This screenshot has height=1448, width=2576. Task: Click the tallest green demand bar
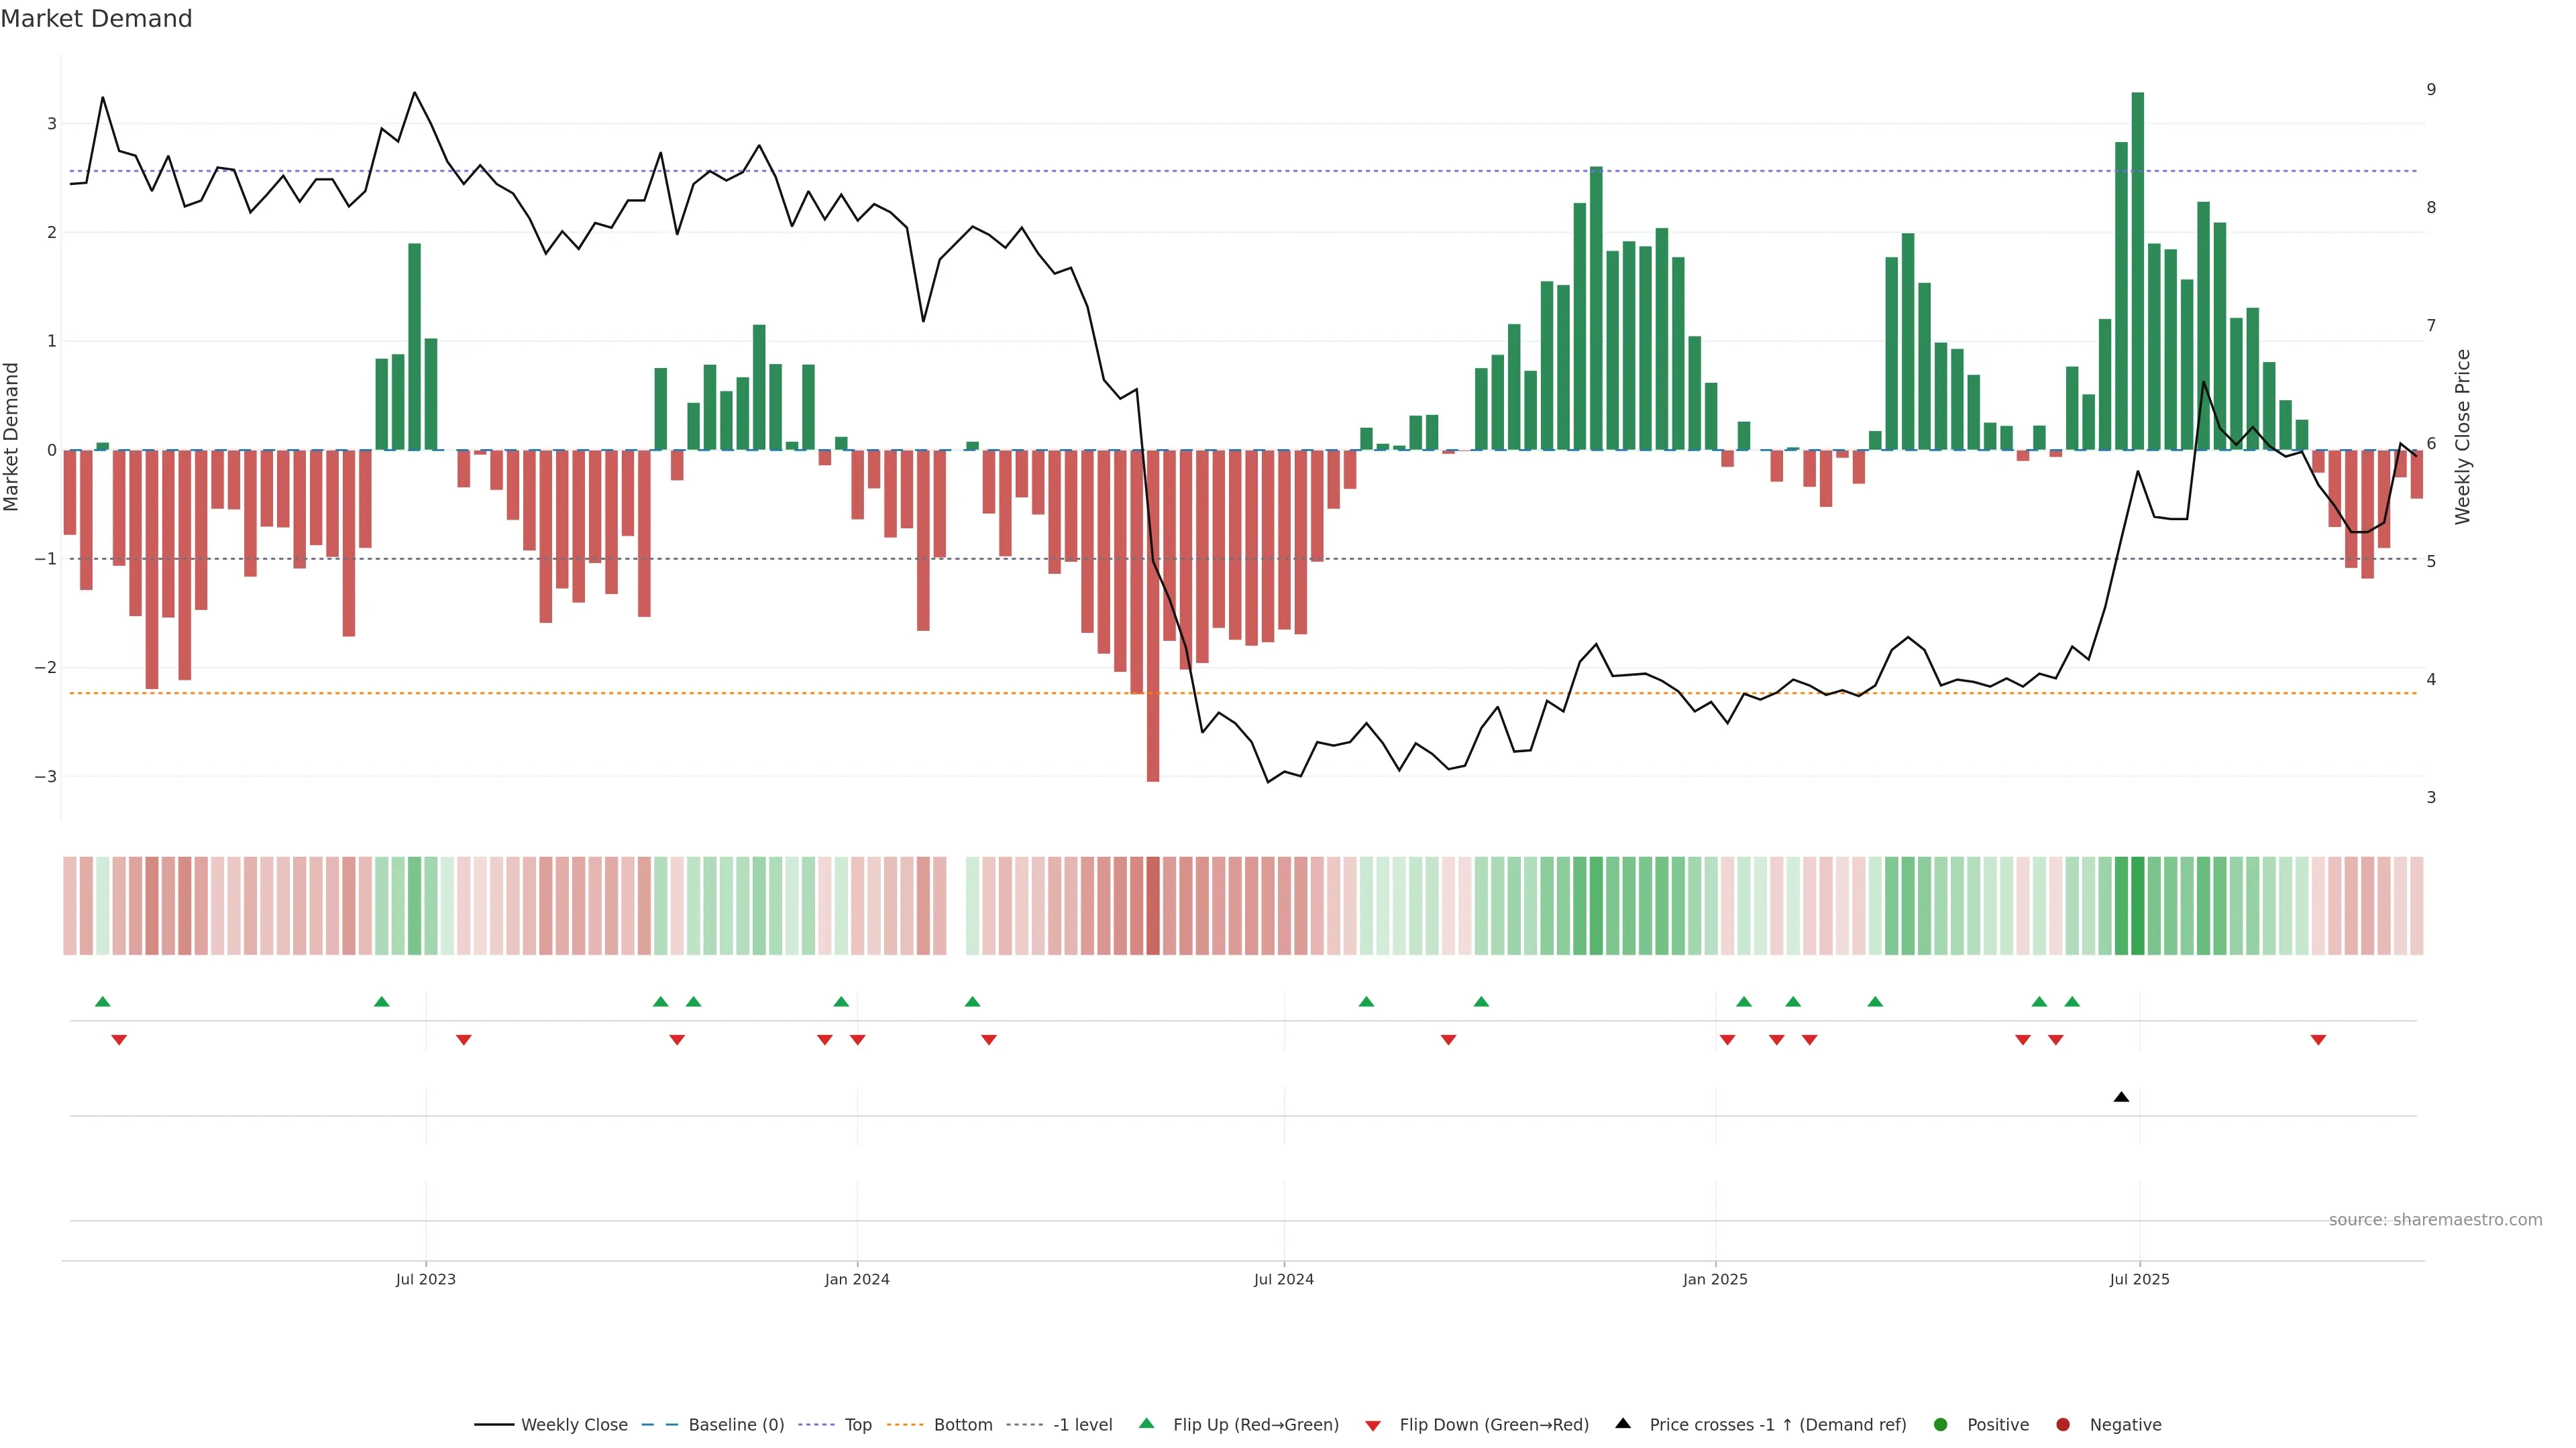(x=2138, y=269)
